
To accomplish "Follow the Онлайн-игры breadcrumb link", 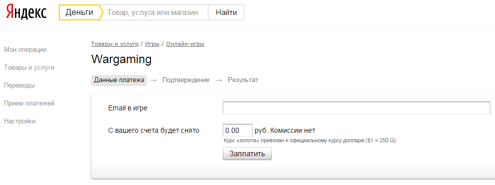I will click(x=185, y=44).
